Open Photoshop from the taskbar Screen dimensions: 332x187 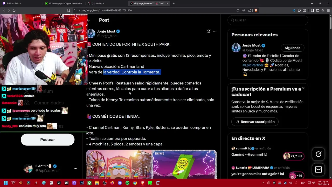coord(82,183)
